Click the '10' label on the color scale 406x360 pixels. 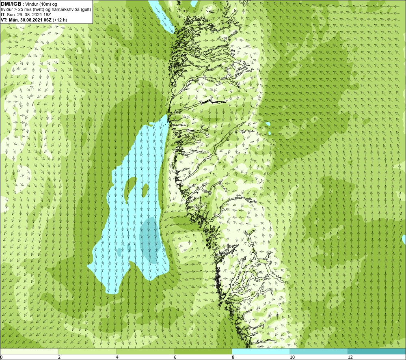(x=292, y=357)
